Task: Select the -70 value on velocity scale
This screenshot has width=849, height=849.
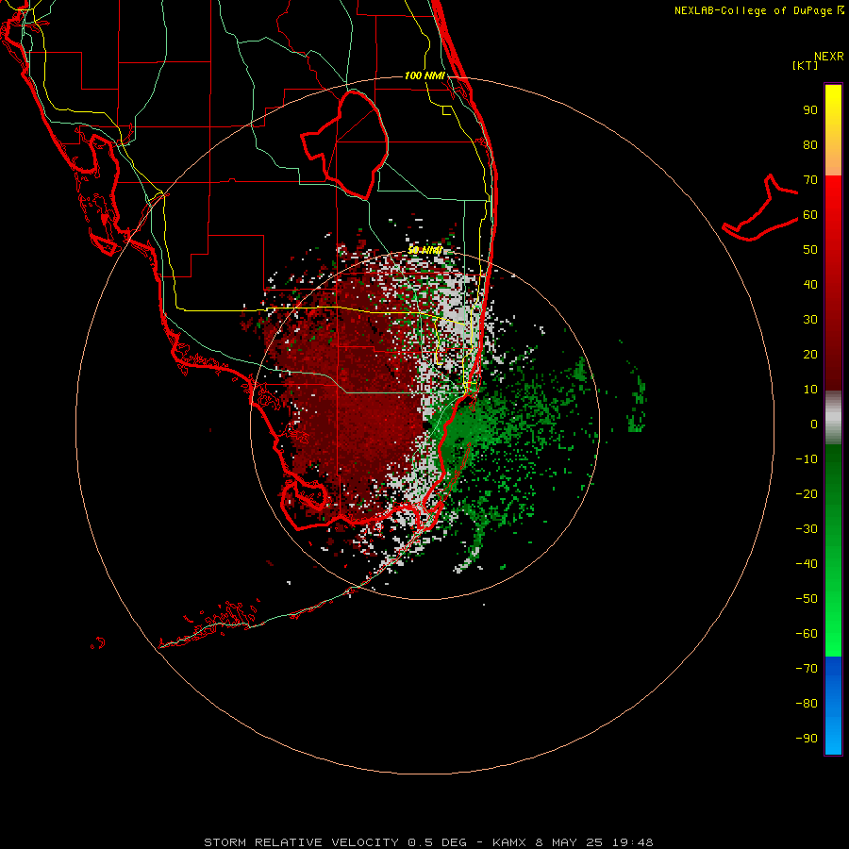Action: coord(807,669)
